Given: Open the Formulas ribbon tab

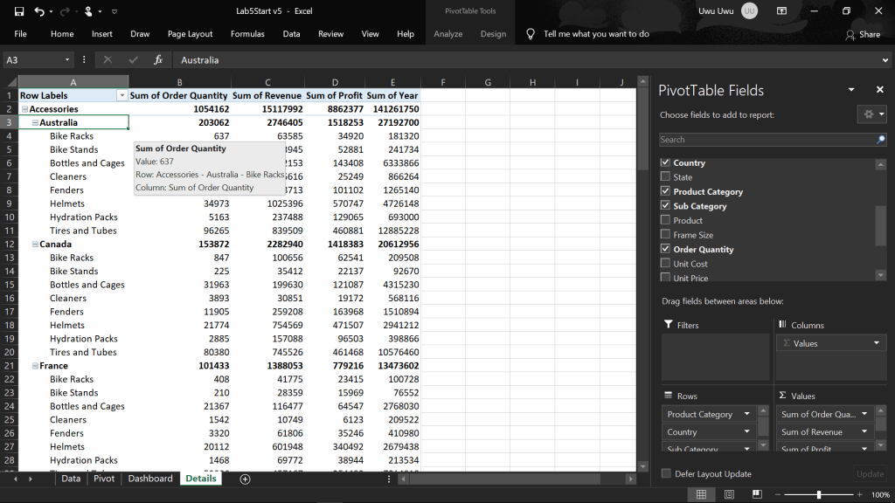Looking at the screenshot, I should pyautogui.click(x=247, y=34).
